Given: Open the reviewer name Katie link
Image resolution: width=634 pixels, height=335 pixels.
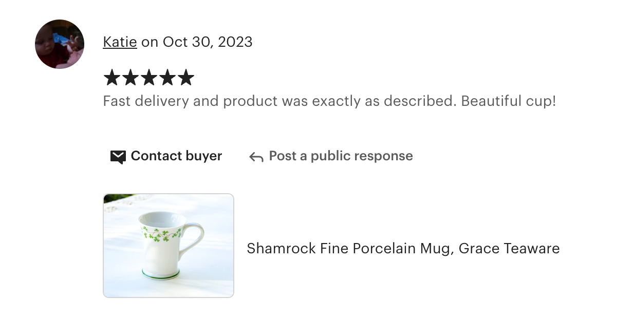Looking at the screenshot, I should 120,42.
